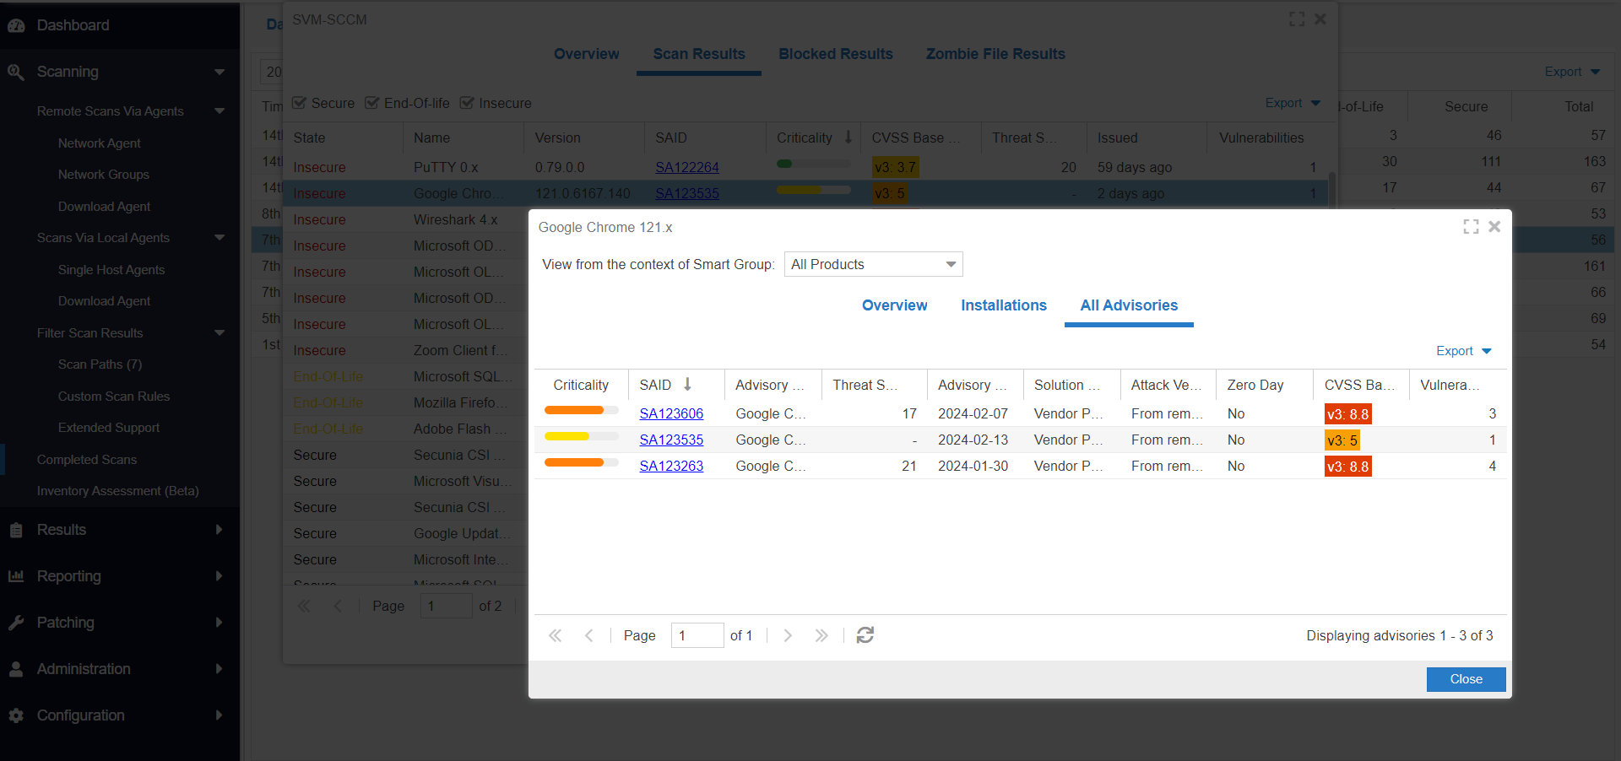
Task: Click the Dashboard icon in sidebar
Action: click(16, 25)
